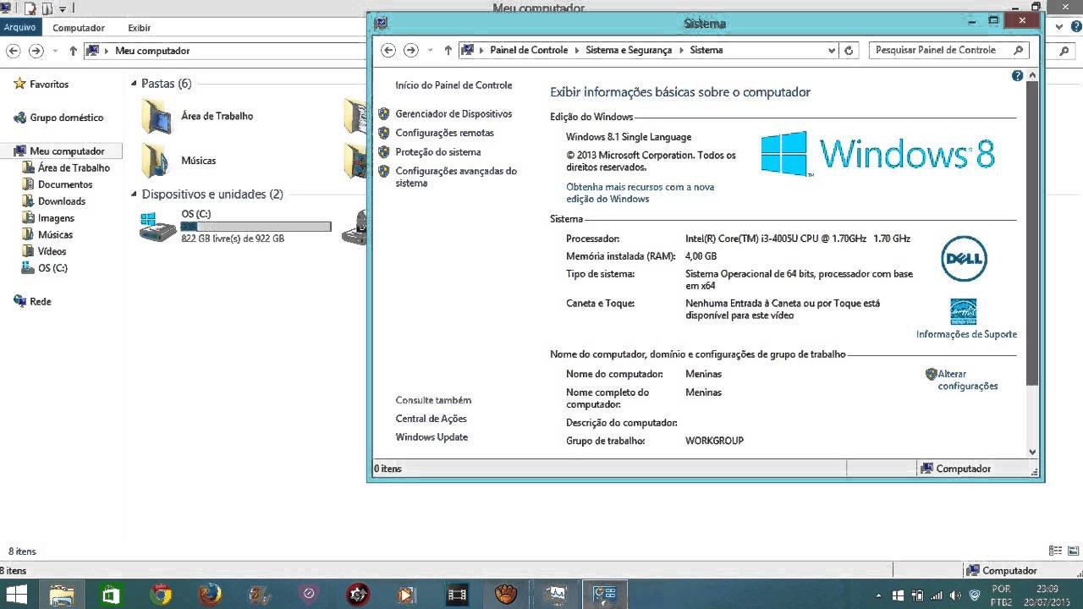Open the Arquivo menu in Meu computador
This screenshot has width=1083, height=609.
click(x=19, y=27)
